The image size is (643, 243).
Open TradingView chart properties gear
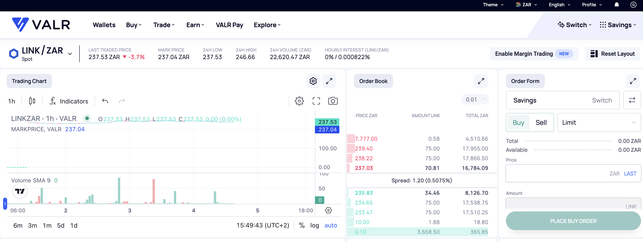(x=299, y=101)
